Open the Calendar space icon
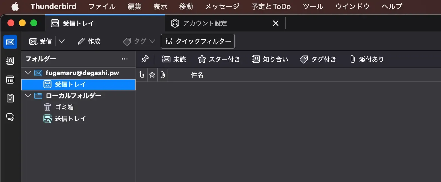This screenshot has width=441, height=182. pyautogui.click(x=10, y=80)
